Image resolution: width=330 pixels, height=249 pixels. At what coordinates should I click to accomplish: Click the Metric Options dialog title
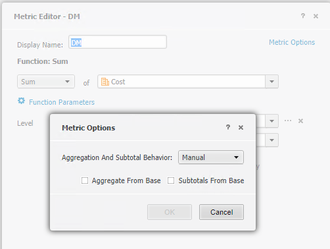point(89,128)
